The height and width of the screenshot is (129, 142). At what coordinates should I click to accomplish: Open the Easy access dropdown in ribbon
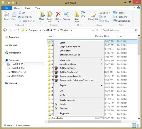(83, 17)
